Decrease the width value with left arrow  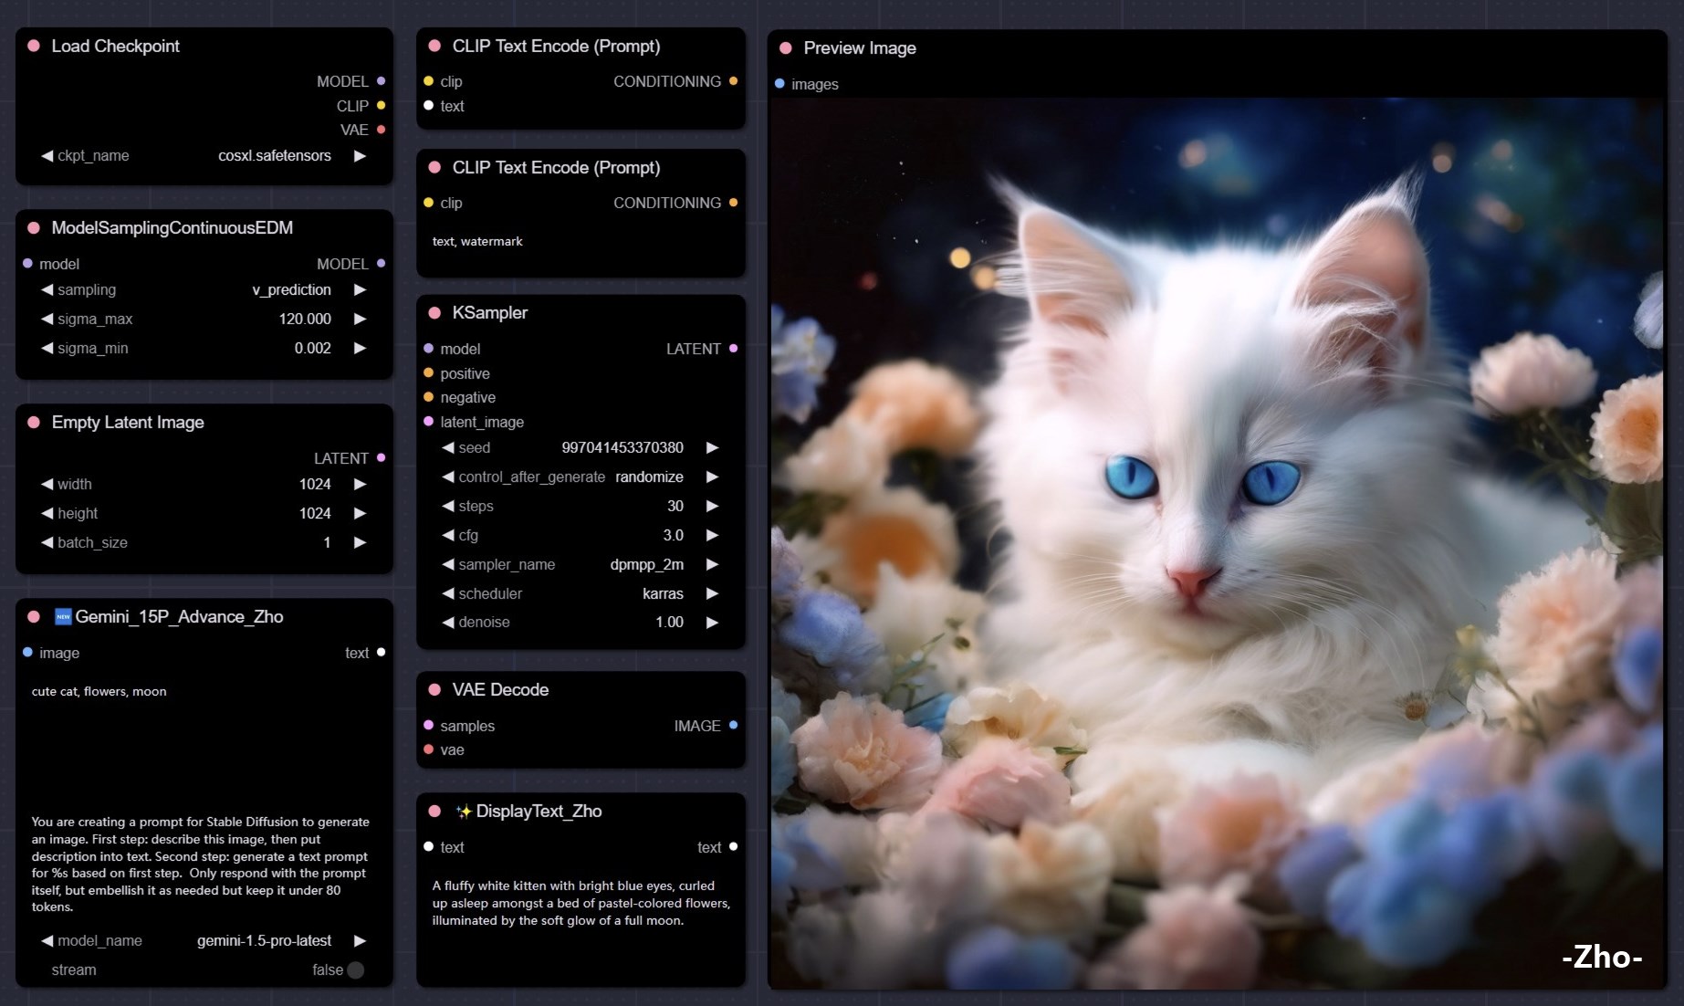(47, 485)
